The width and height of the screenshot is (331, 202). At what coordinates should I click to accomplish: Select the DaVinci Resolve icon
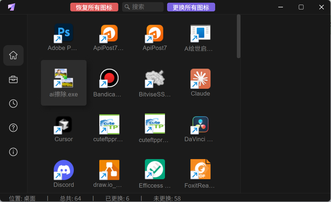(200, 124)
